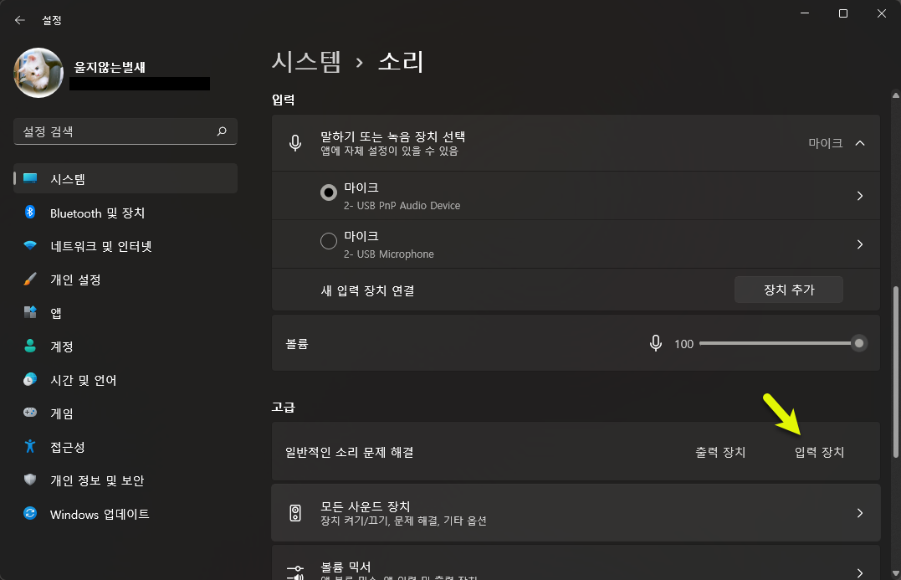This screenshot has height=580, width=901.
Task: Minimize the 설정 window
Action: point(805,13)
